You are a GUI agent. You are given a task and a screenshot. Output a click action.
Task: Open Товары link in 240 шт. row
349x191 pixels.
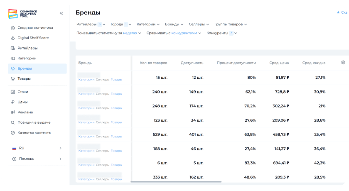(116, 94)
